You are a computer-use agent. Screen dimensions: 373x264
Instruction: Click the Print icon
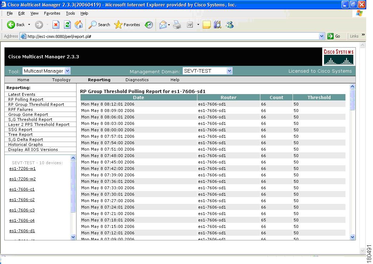coord(177,25)
